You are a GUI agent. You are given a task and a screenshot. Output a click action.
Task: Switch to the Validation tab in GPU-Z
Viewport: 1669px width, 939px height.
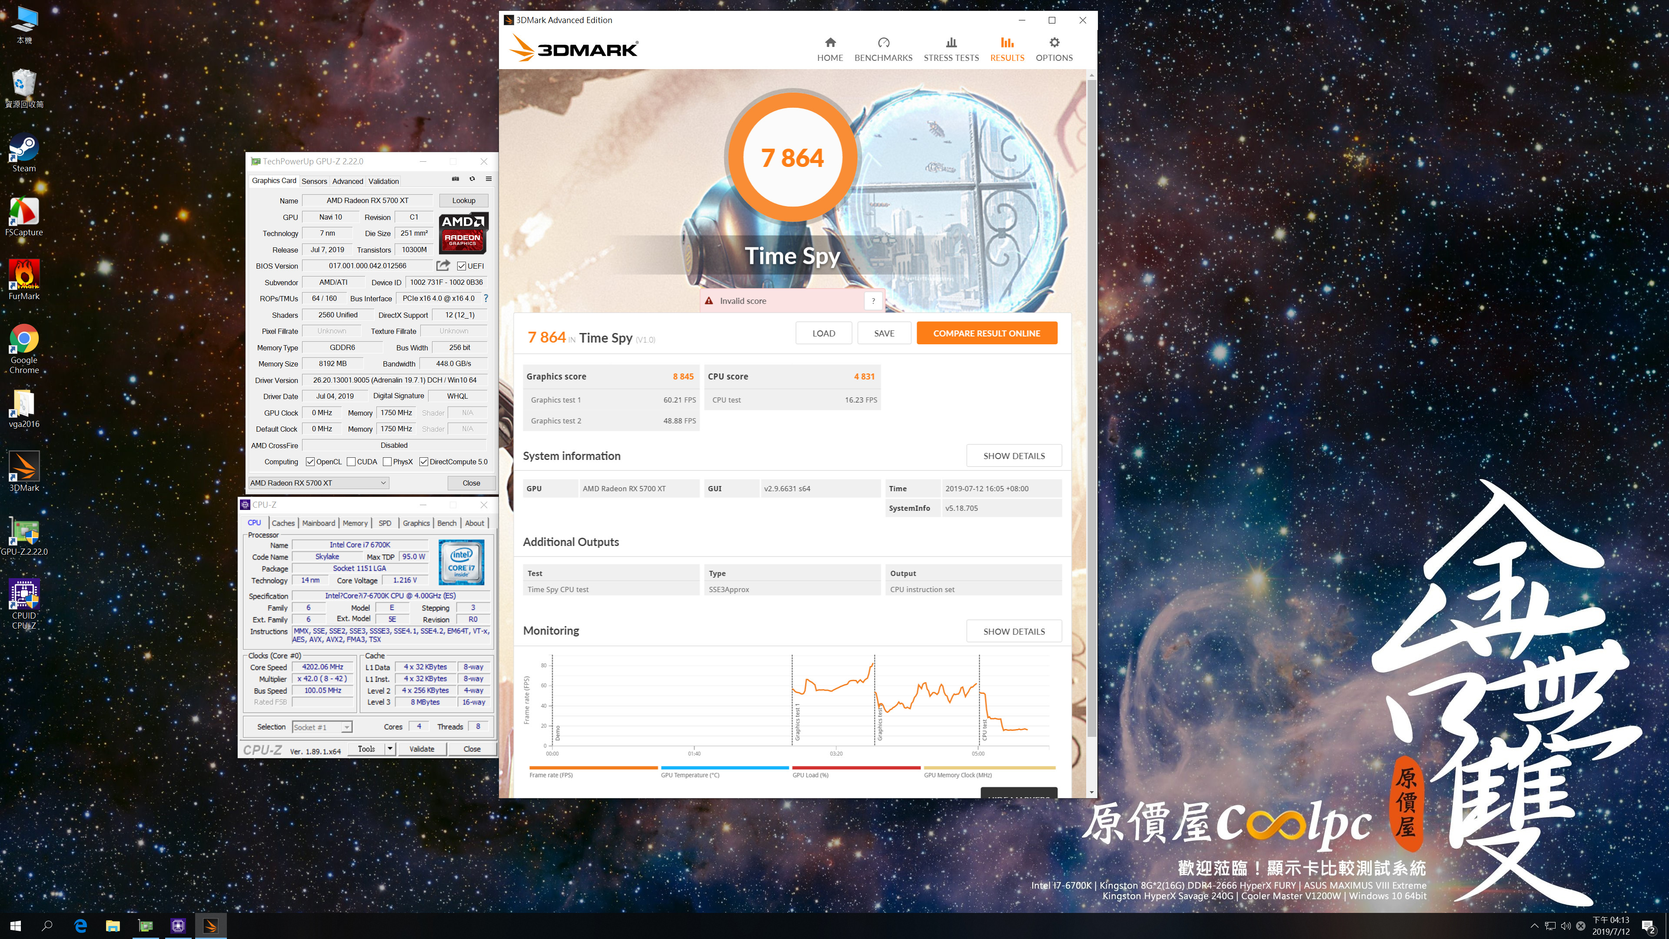pos(383,181)
